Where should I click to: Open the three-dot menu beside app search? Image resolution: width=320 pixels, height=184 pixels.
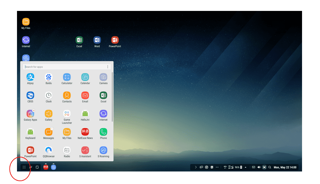click(108, 67)
